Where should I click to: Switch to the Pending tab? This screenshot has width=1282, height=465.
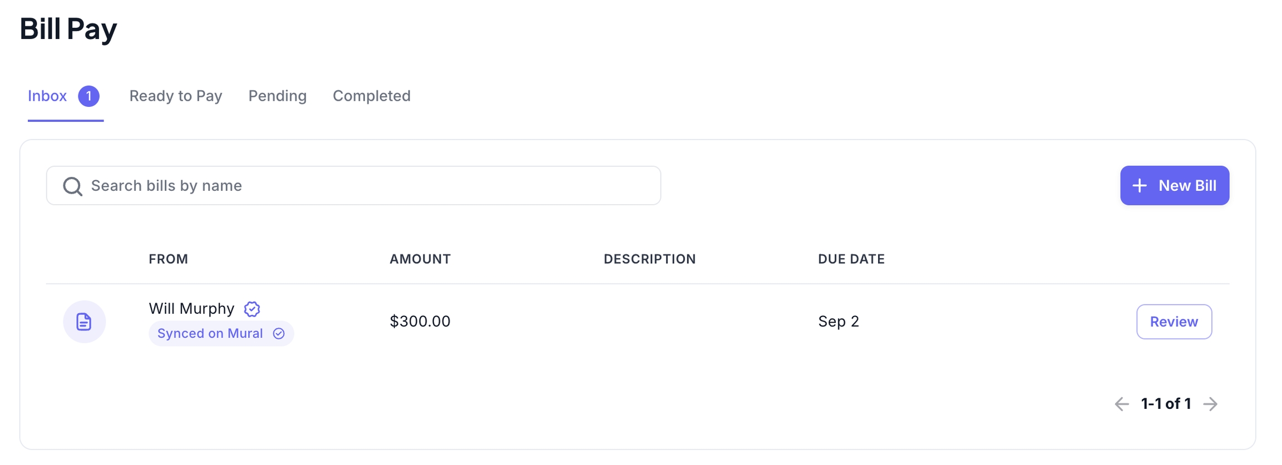277,96
